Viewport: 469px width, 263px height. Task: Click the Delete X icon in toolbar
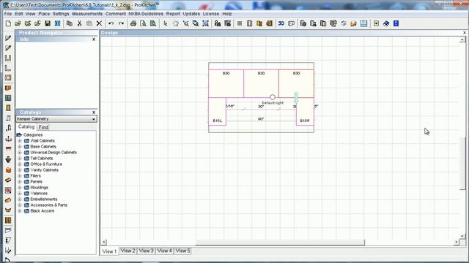(100, 23)
